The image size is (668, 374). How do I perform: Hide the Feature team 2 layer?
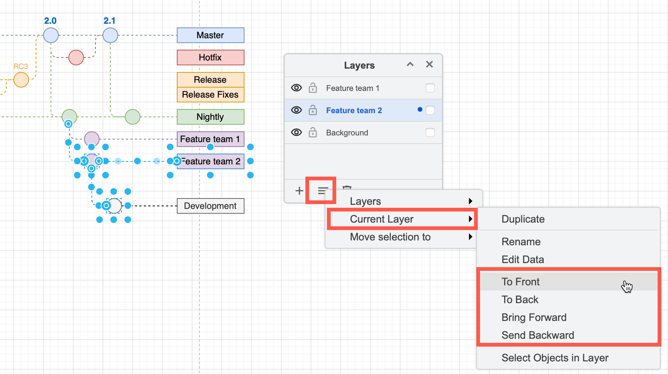click(x=296, y=110)
